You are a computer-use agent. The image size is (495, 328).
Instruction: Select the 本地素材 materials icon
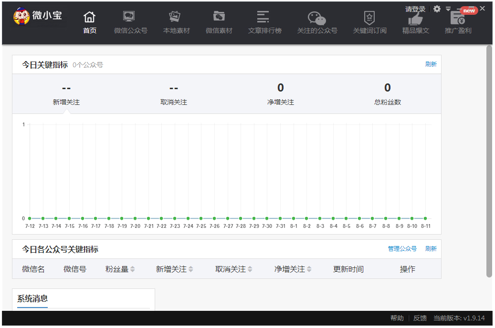(x=175, y=19)
